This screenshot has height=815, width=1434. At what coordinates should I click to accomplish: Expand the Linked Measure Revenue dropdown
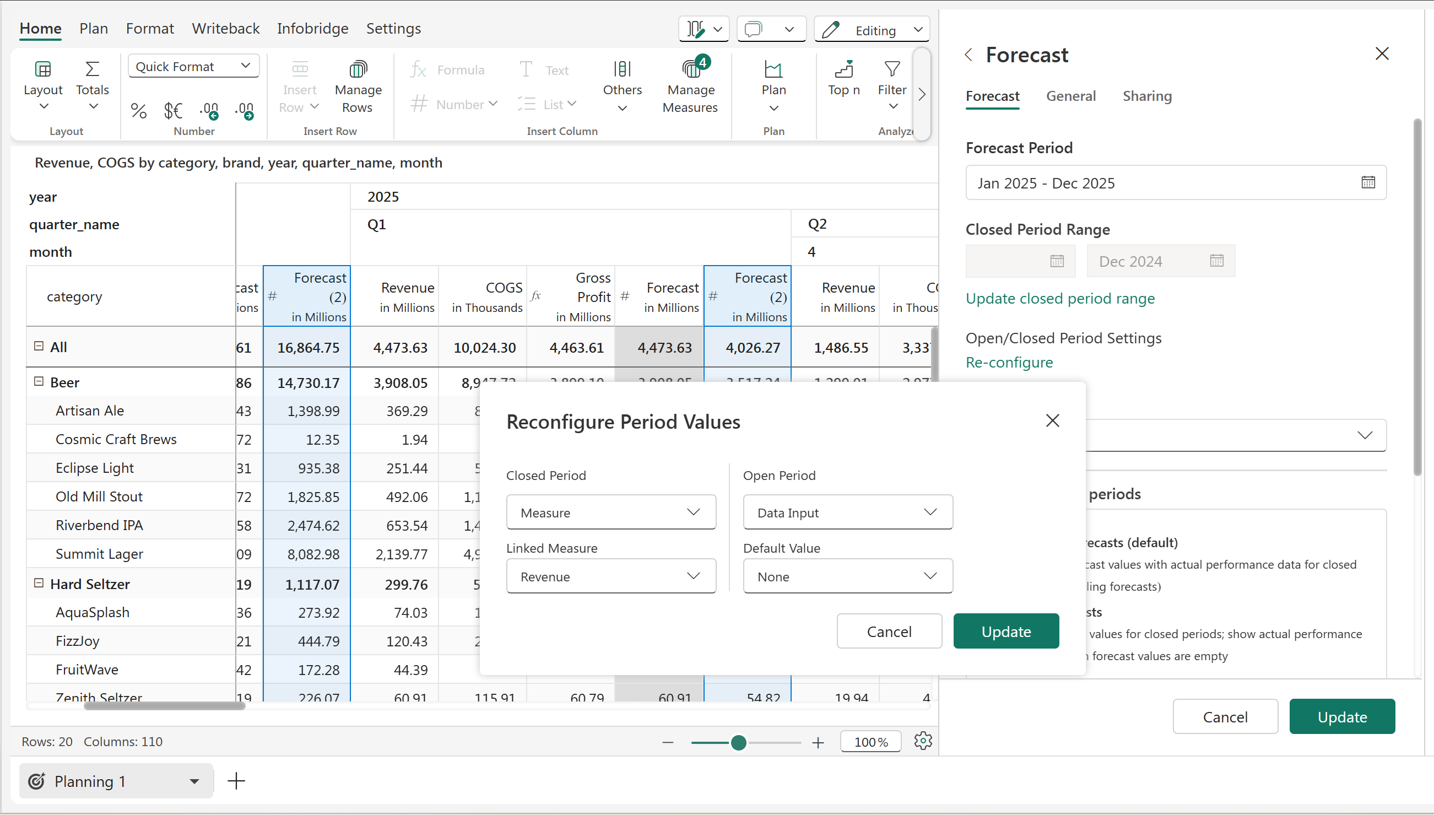tap(610, 576)
